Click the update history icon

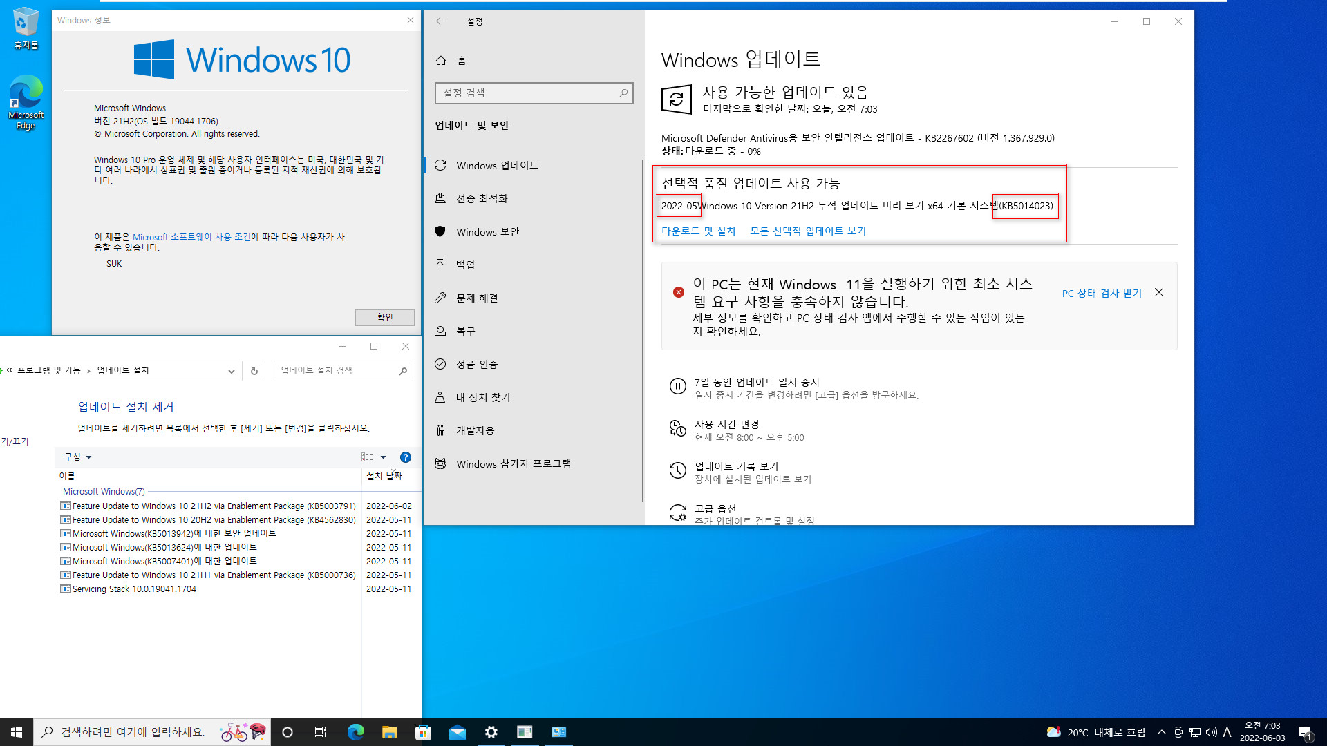point(677,471)
